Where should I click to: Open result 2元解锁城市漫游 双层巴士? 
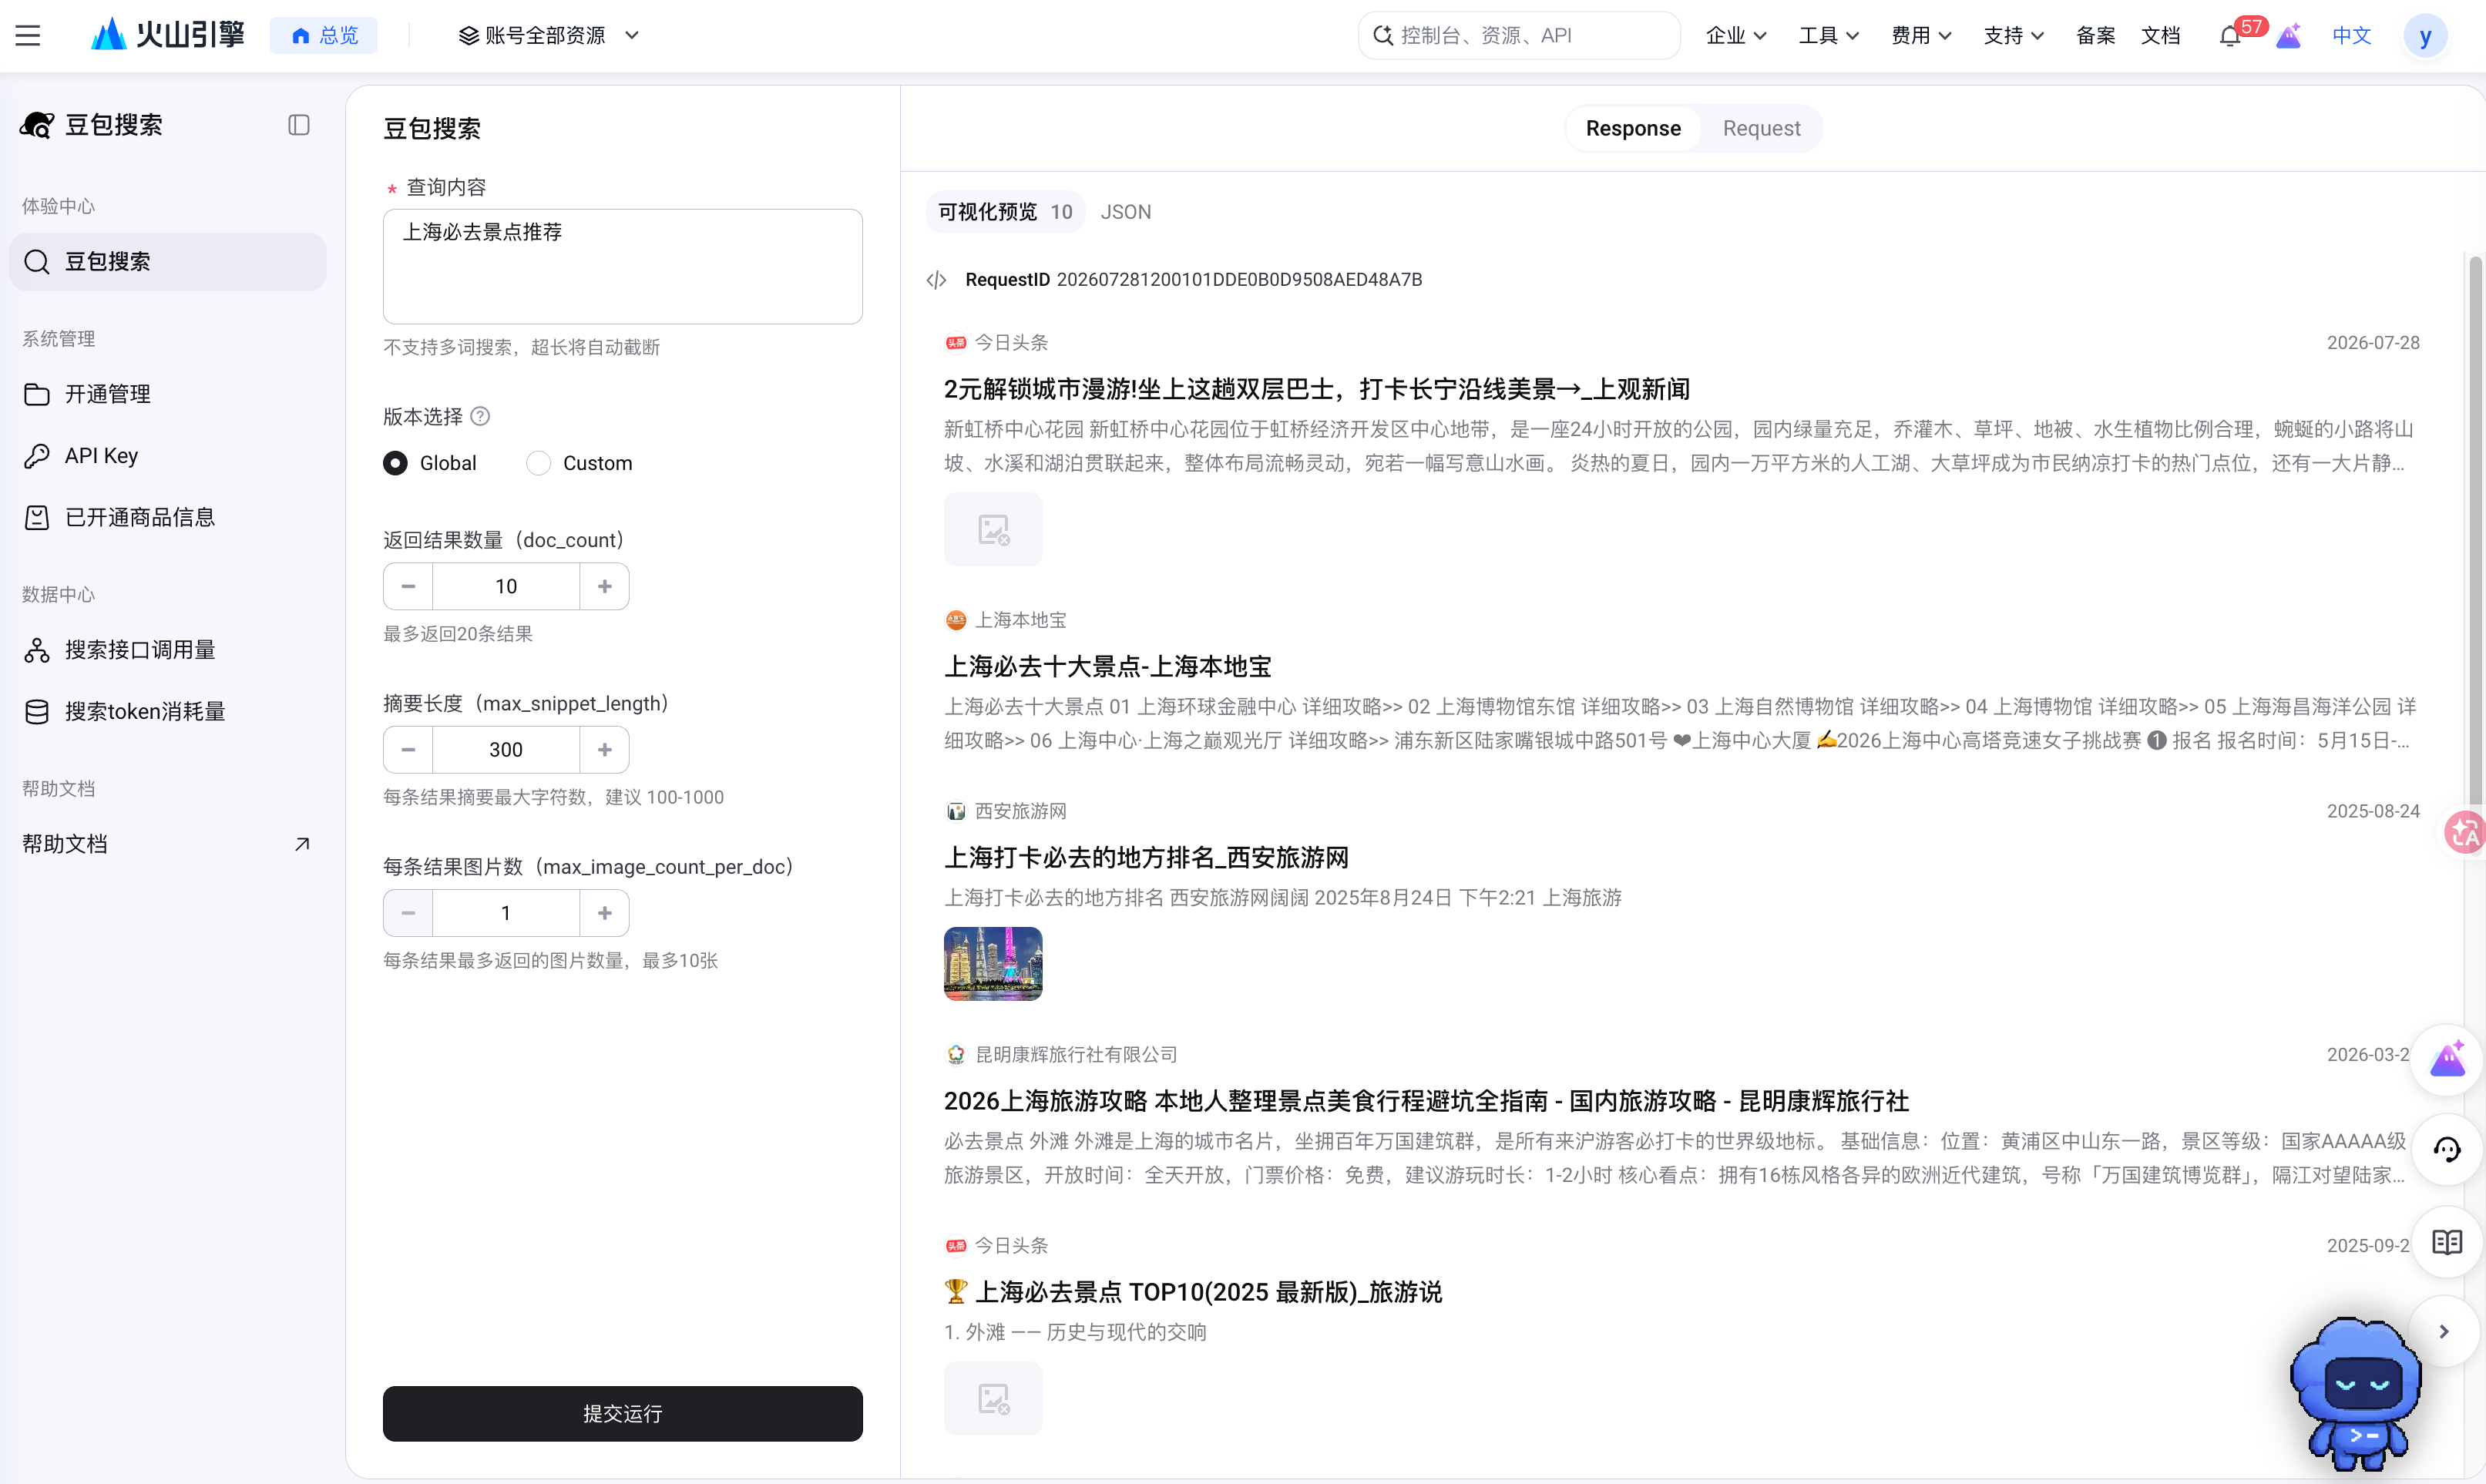(x=1316, y=389)
